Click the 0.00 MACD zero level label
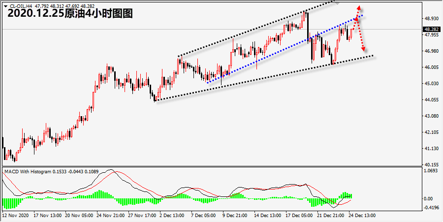The height and width of the screenshot is (222, 443). point(428,198)
